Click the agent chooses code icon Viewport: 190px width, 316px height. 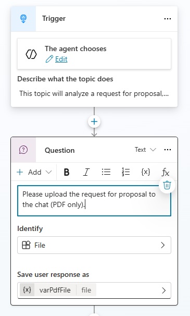pyautogui.click(x=31, y=54)
